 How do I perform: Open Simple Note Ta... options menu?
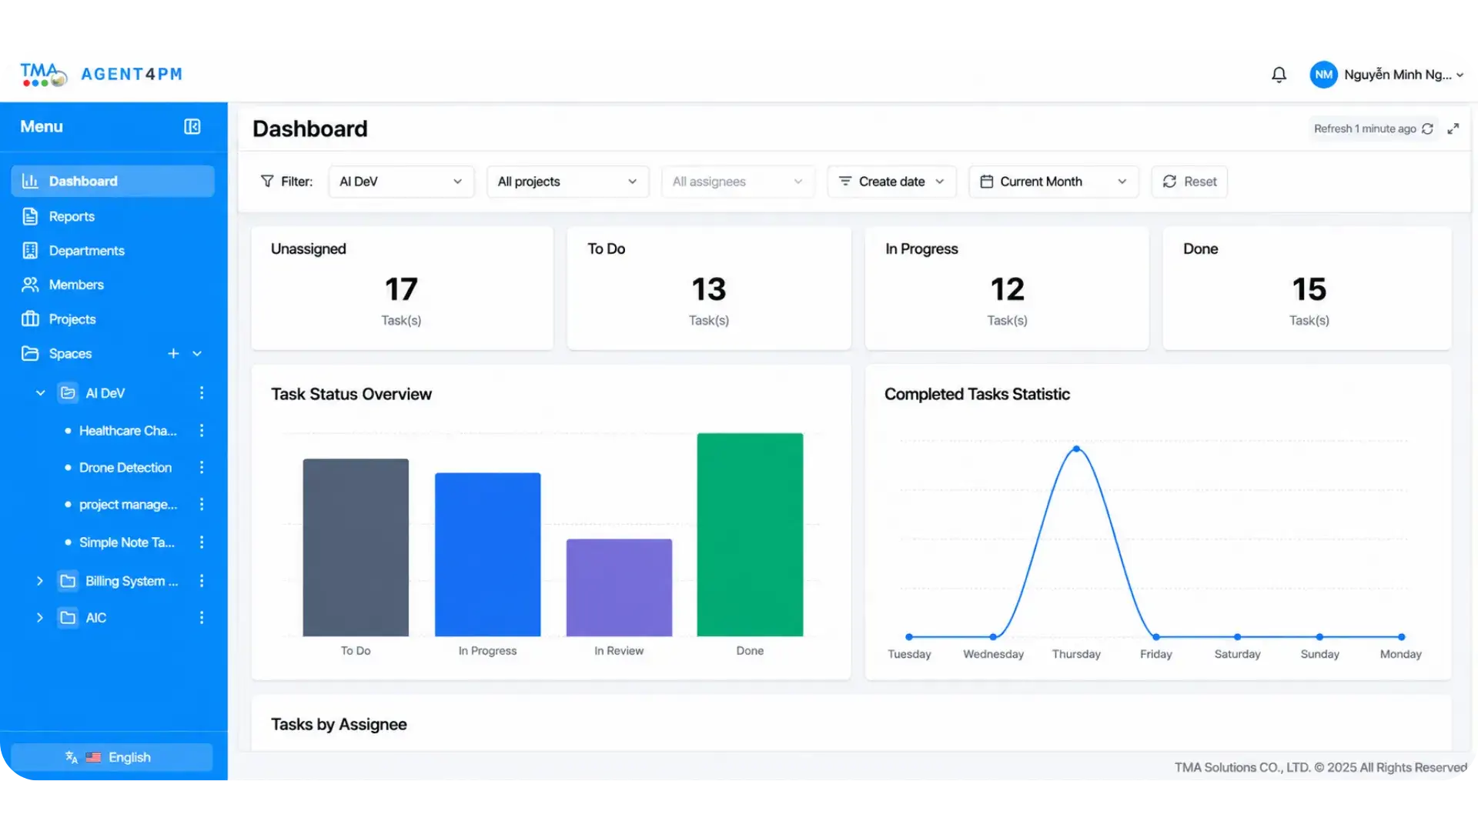[202, 542]
